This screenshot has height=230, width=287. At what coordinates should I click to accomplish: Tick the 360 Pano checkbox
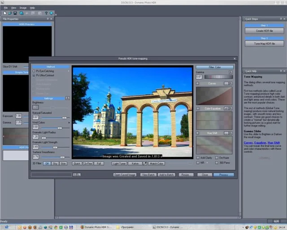click(x=217, y=163)
